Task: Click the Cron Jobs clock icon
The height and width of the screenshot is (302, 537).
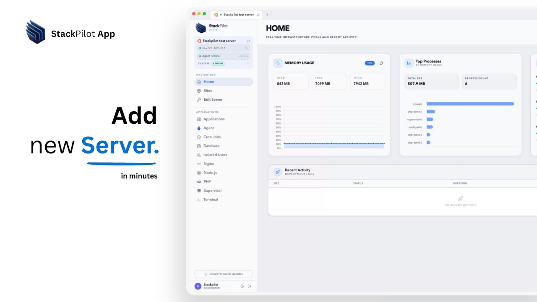Action: click(x=199, y=137)
